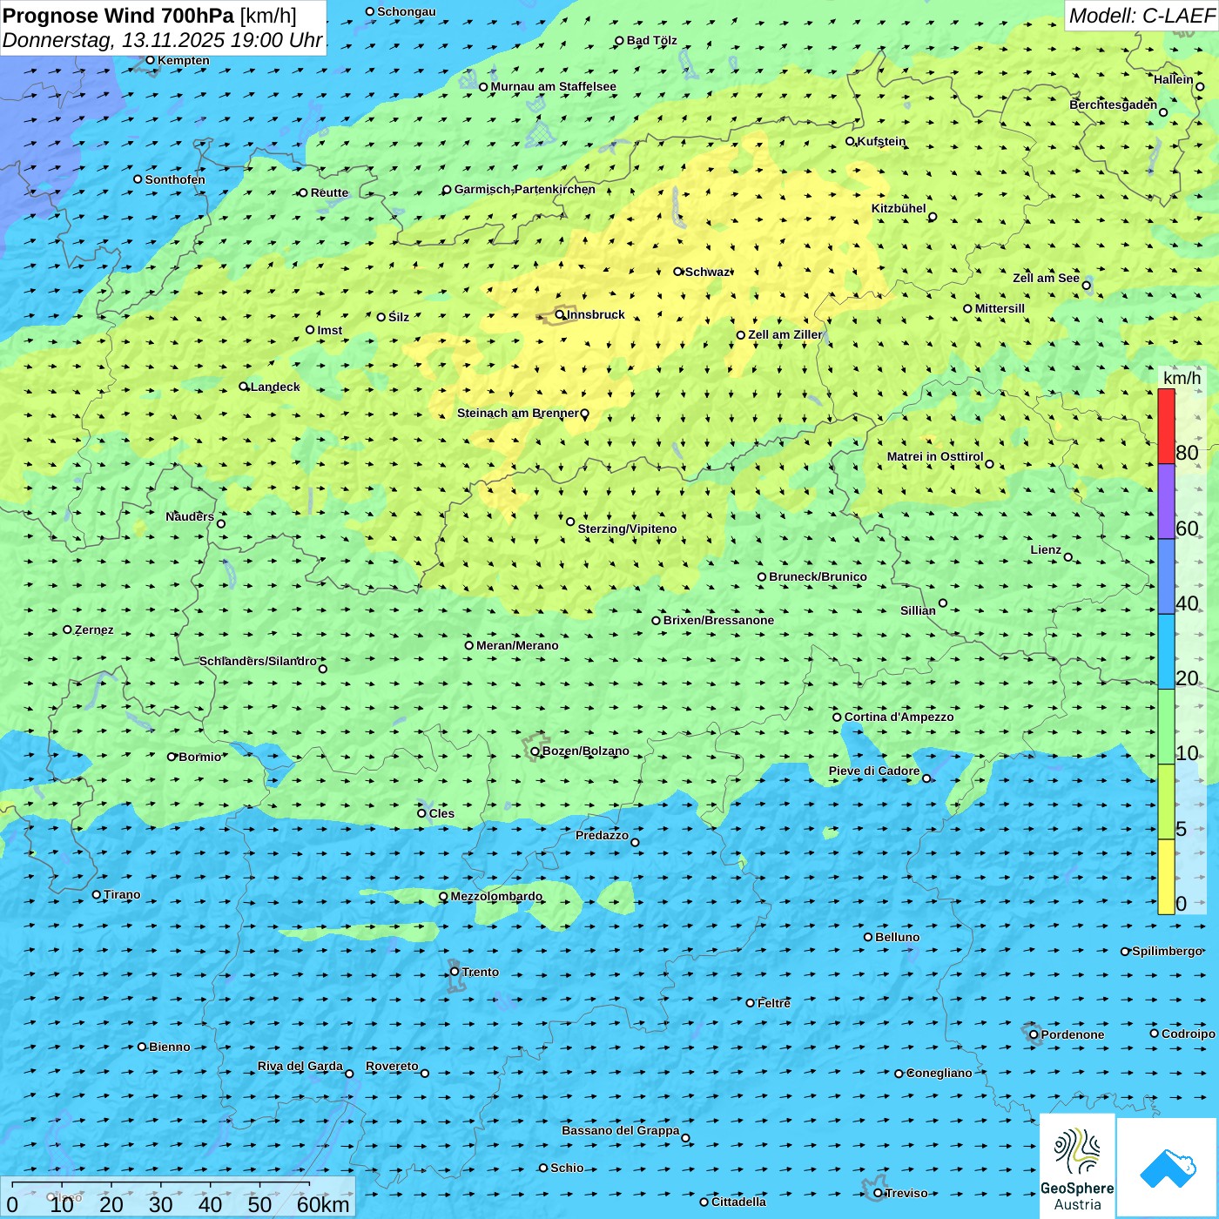Viewport: 1219px width, 1219px height.
Task: Select the Landeck city marker
Action: tap(244, 387)
